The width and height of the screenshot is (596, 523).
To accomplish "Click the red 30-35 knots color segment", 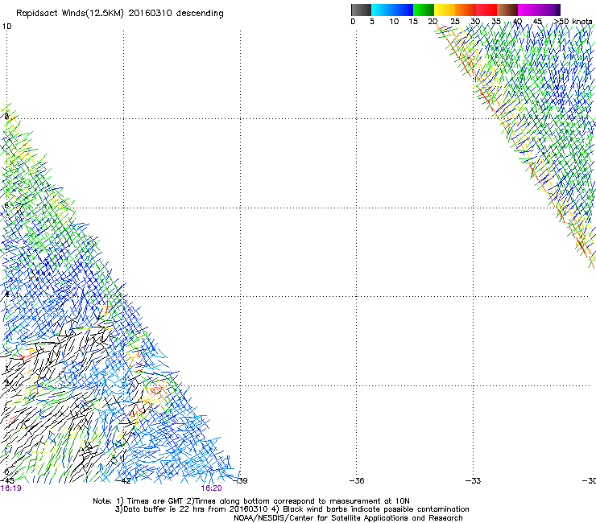I will point(486,10).
